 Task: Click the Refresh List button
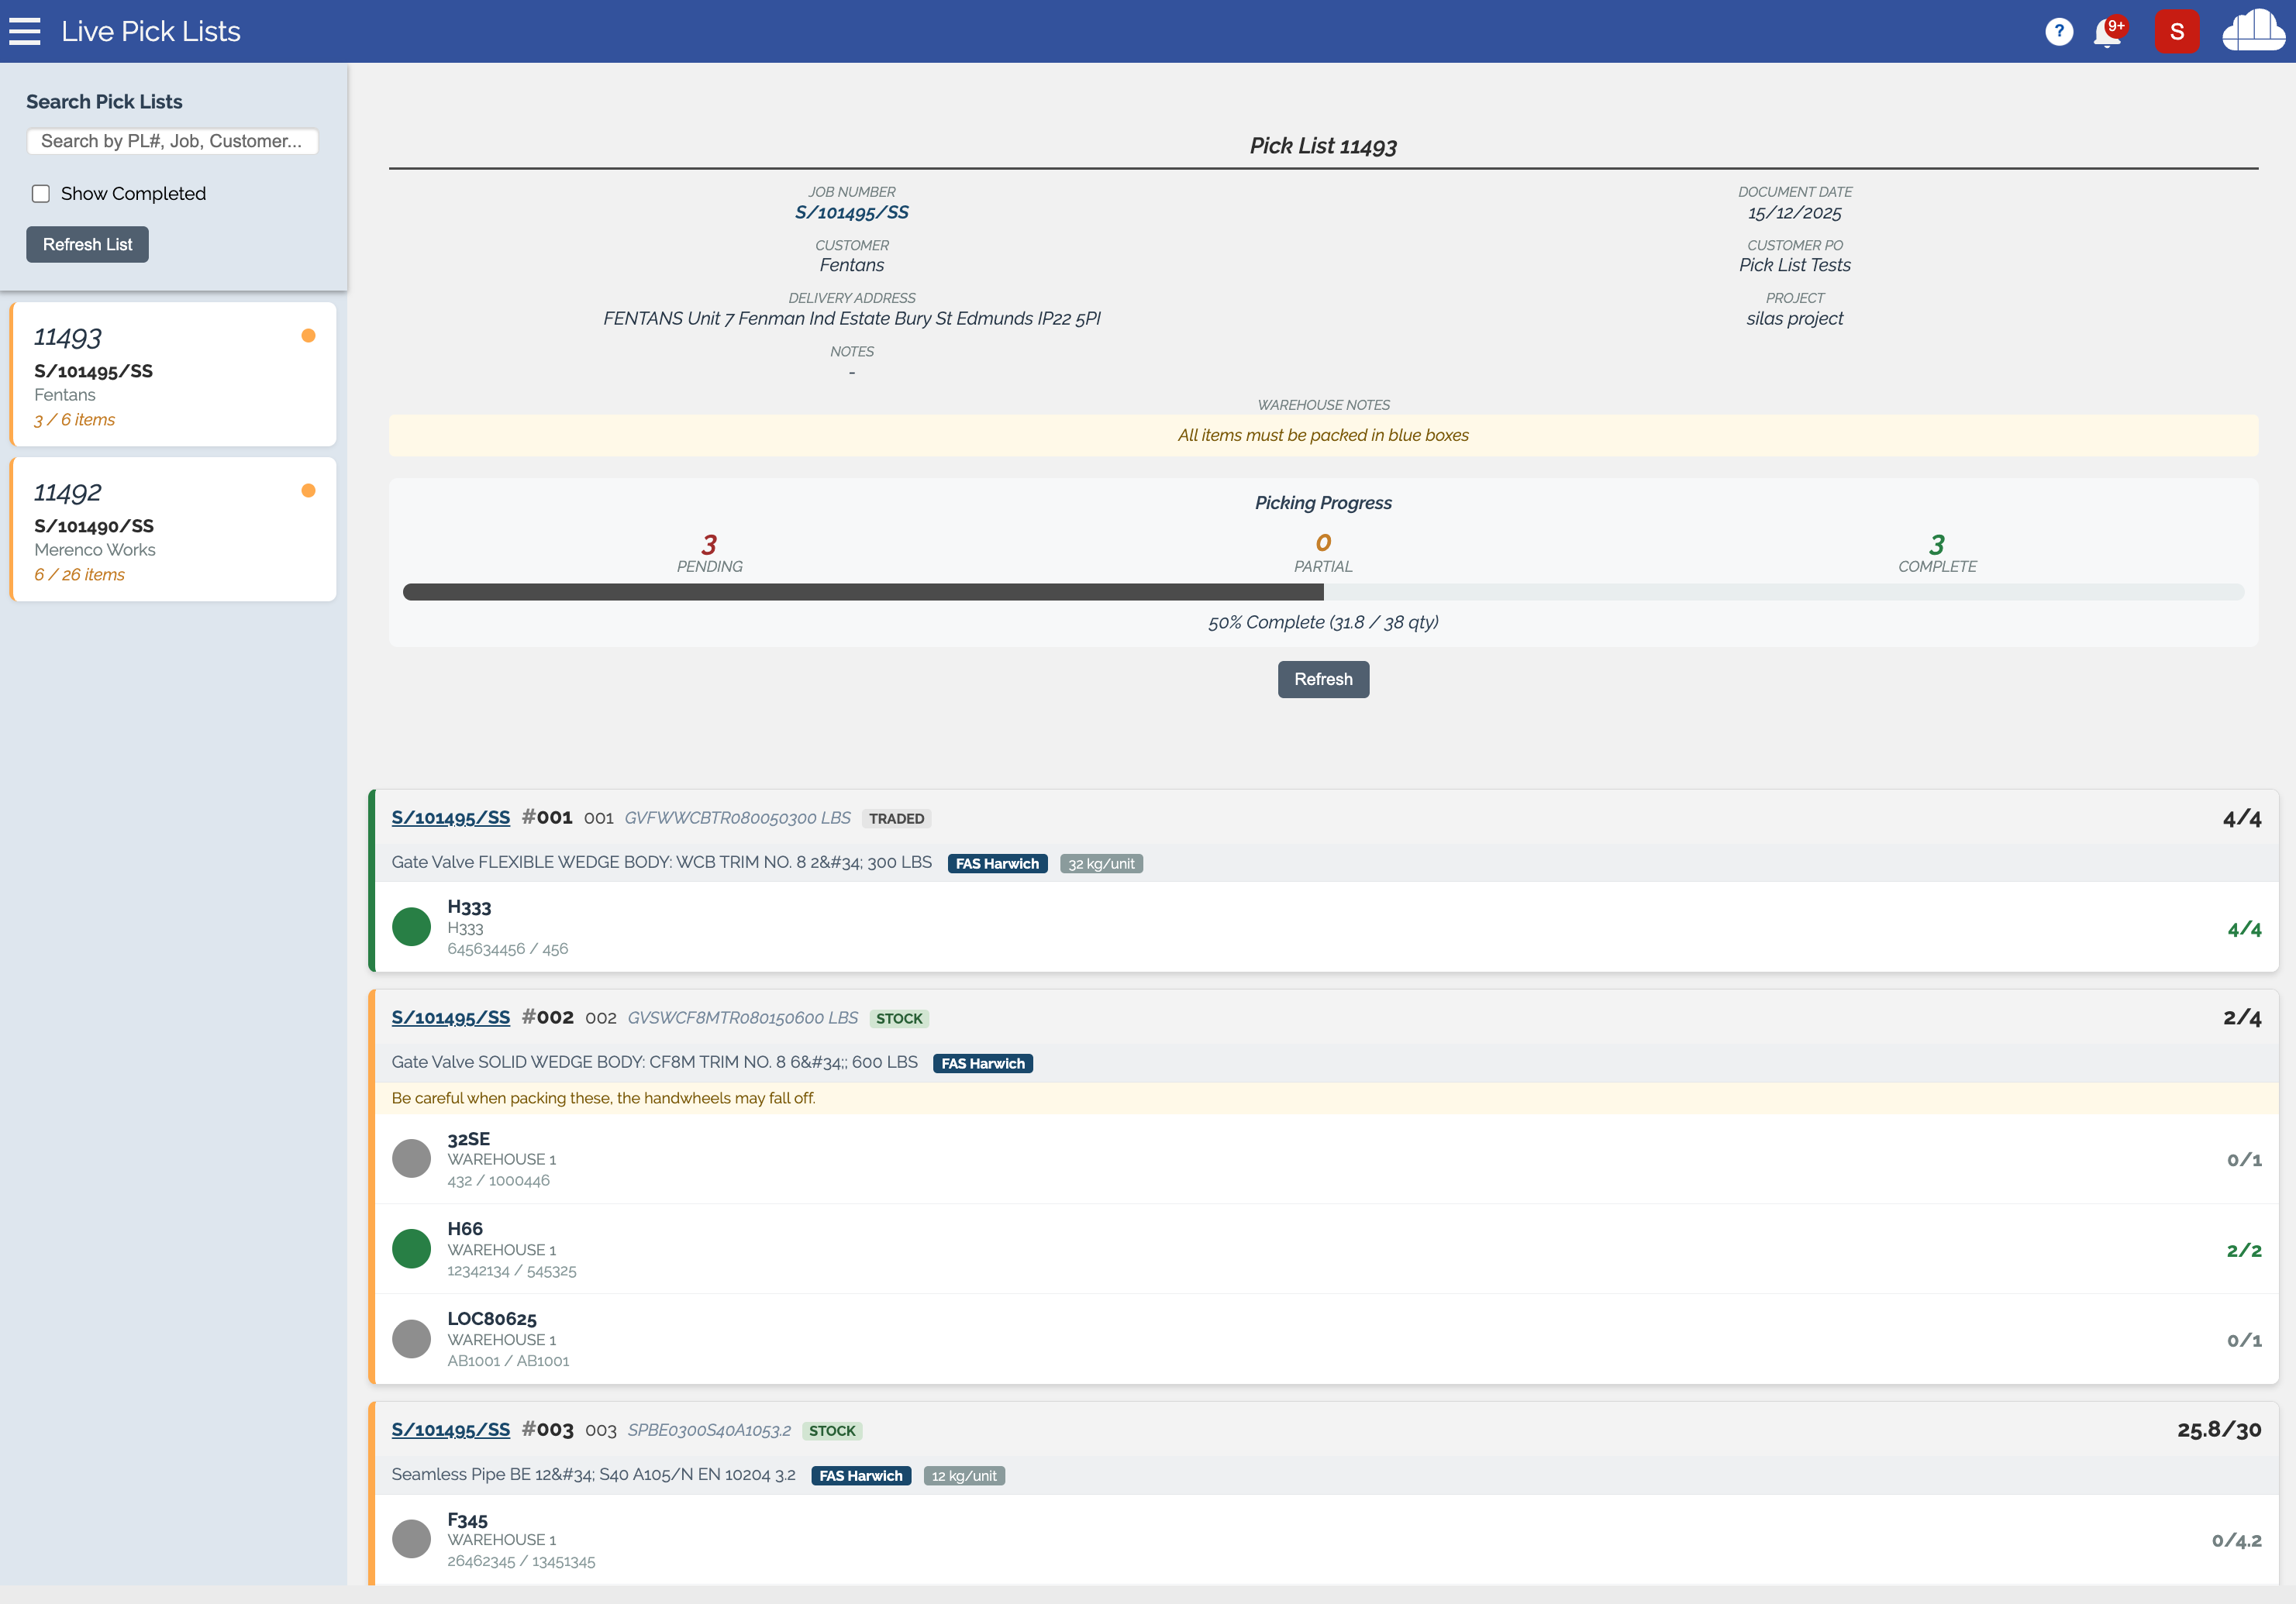87,245
